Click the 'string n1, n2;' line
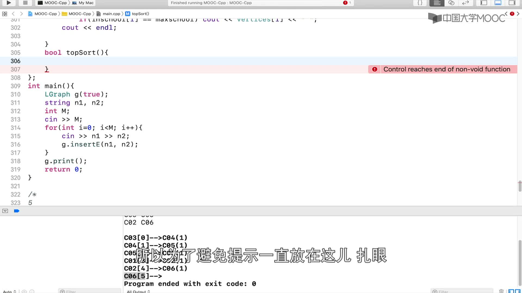This screenshot has height=293, width=522. tap(74, 103)
